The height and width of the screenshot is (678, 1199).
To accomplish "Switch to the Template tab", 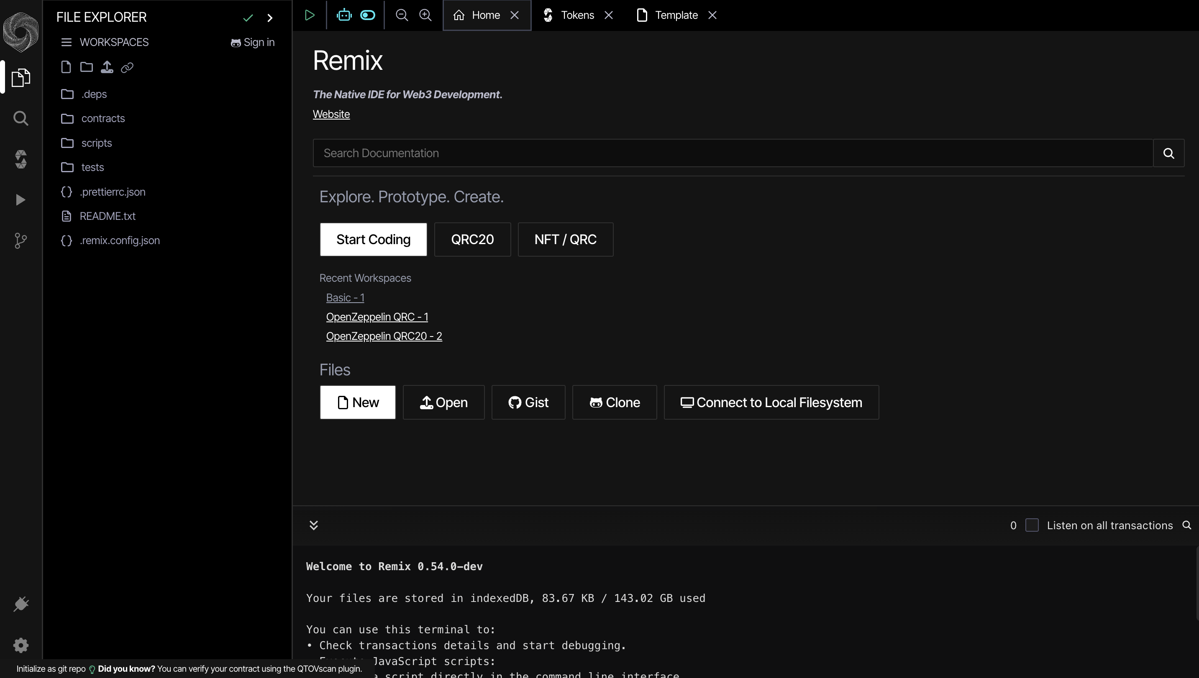I will 676,15.
